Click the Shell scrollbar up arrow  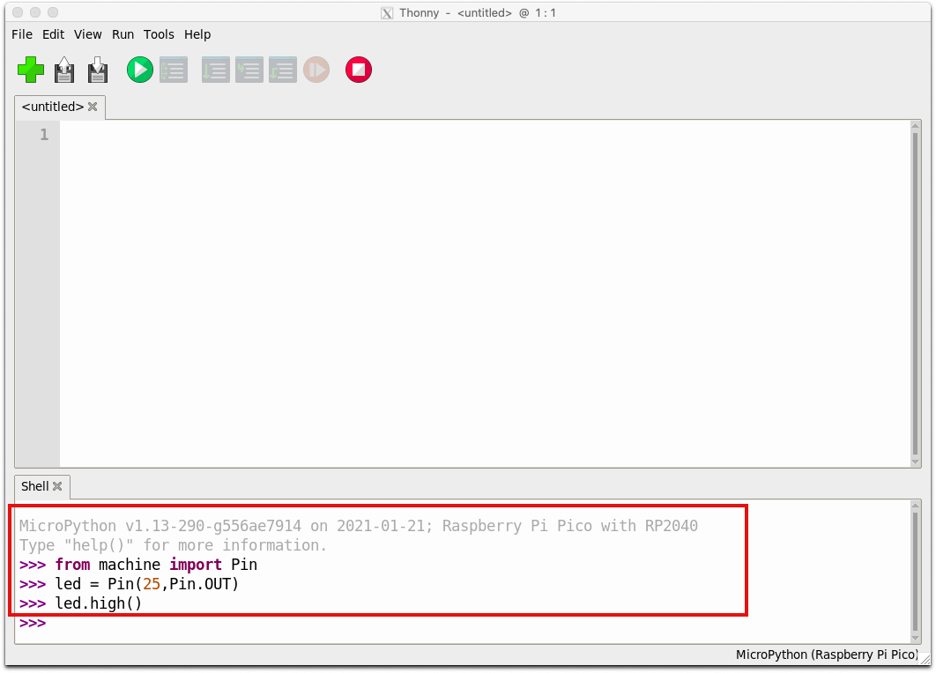coord(915,506)
